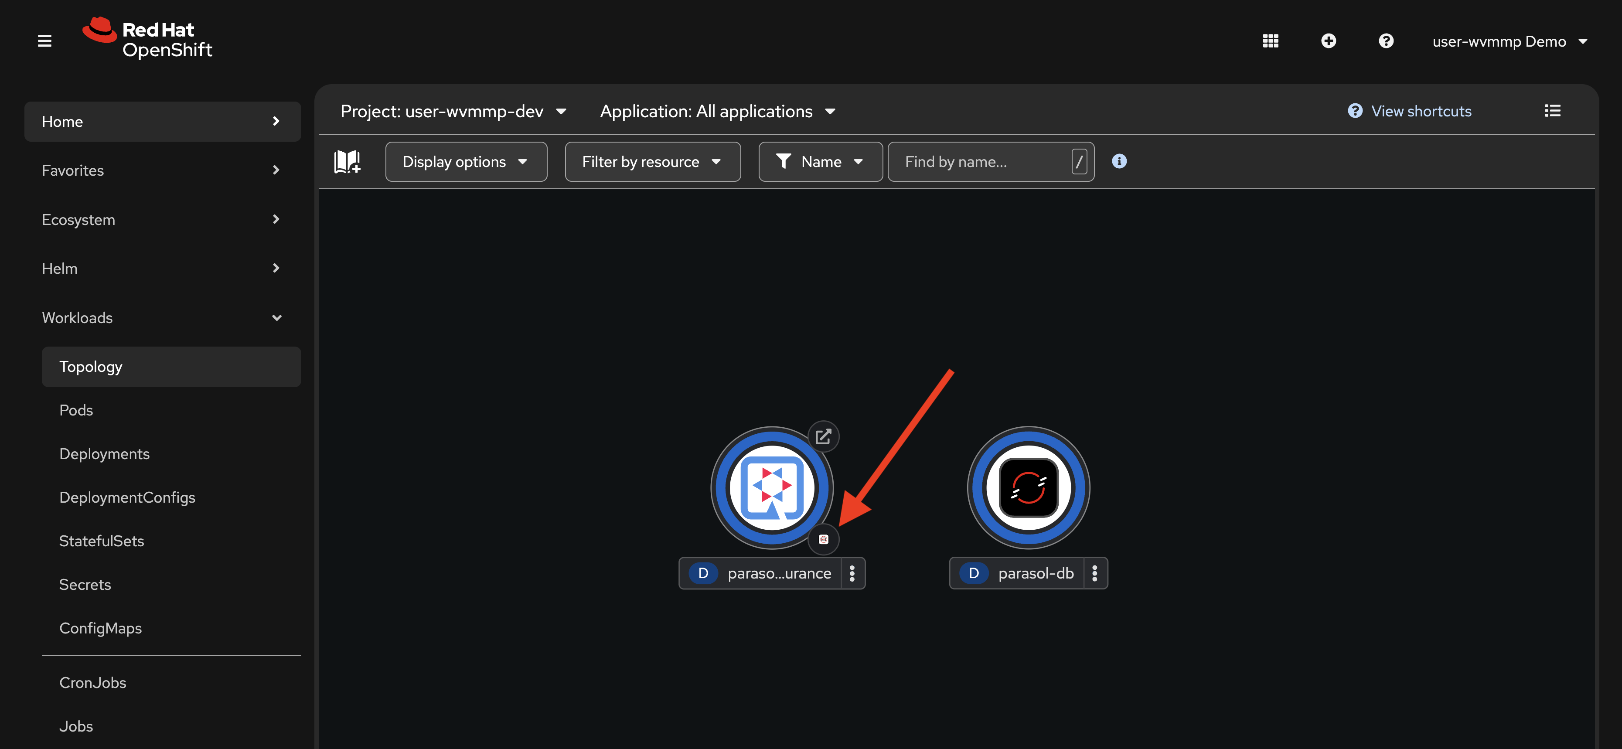Open the Name filter type dropdown
Viewport: 1622px width, 749px height.
820,162
